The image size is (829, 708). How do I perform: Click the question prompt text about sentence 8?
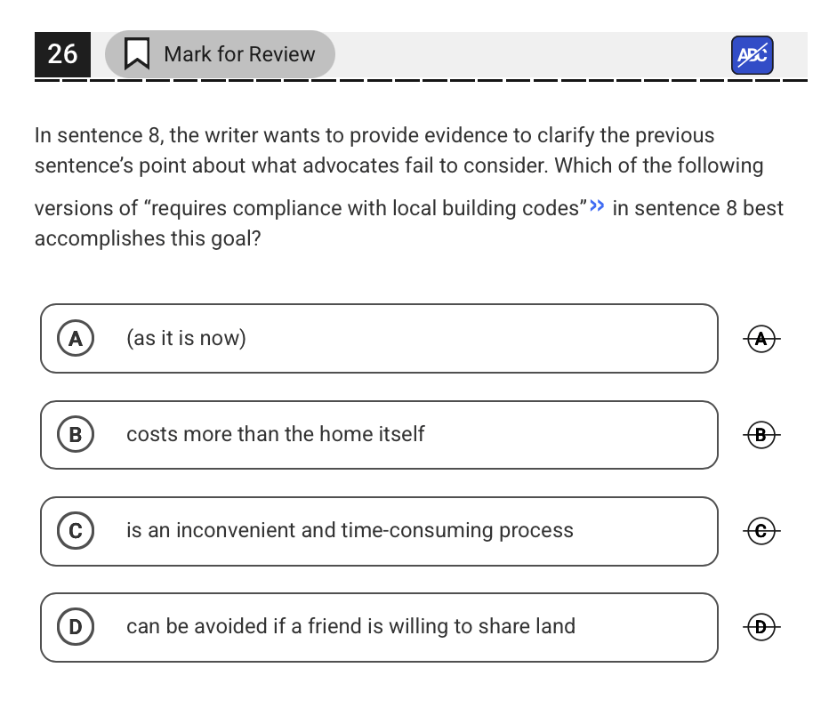click(408, 187)
